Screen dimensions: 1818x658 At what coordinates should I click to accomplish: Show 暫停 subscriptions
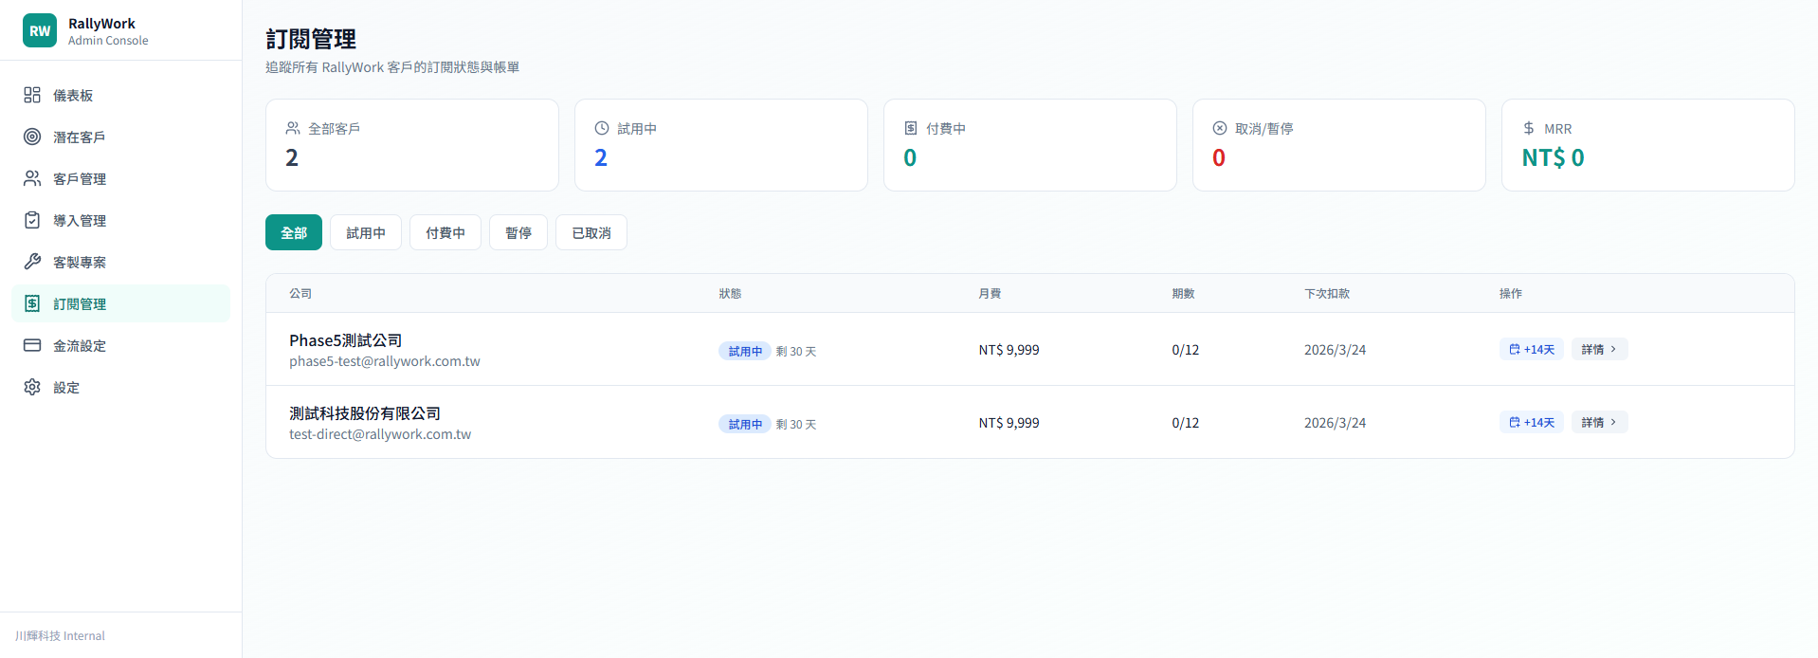(x=518, y=232)
